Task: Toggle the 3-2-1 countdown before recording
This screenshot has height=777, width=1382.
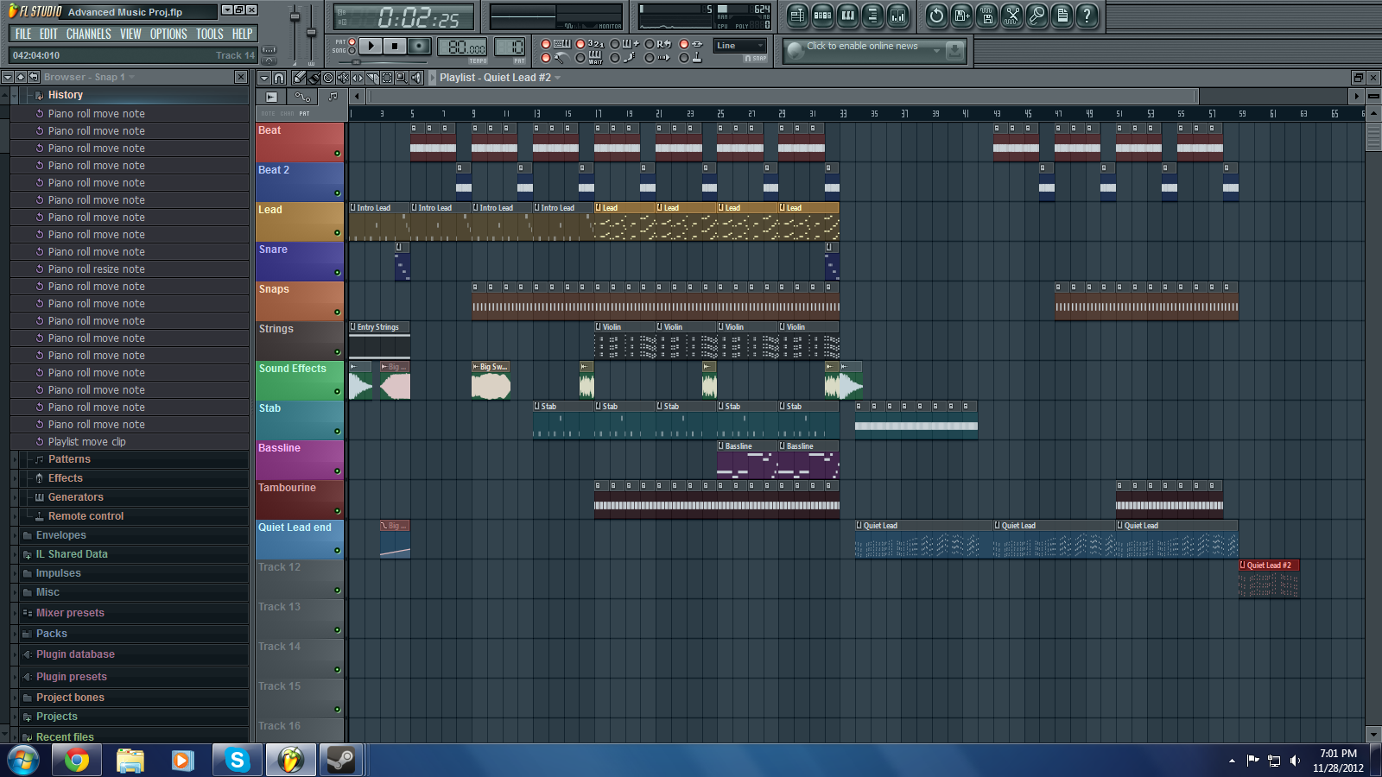Action: point(580,44)
